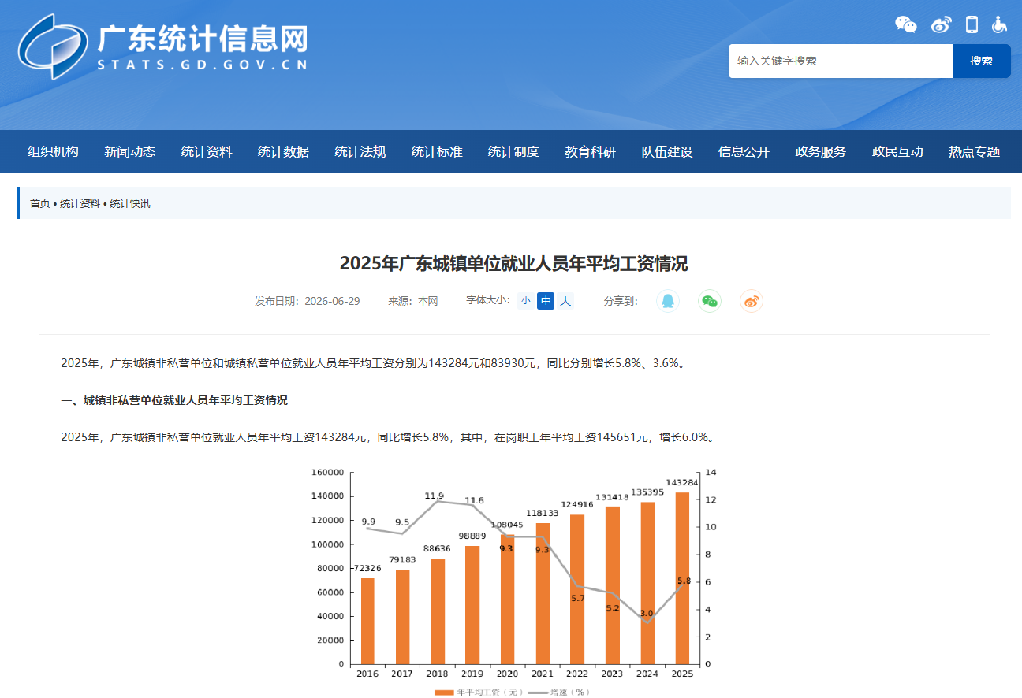Go to 统计资料 in the breadcrumb

coord(80,203)
